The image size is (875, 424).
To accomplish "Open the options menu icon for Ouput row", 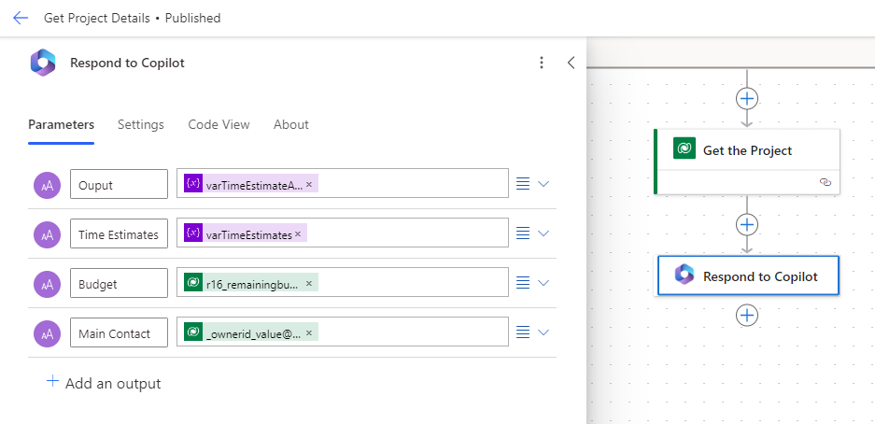I will point(524,184).
